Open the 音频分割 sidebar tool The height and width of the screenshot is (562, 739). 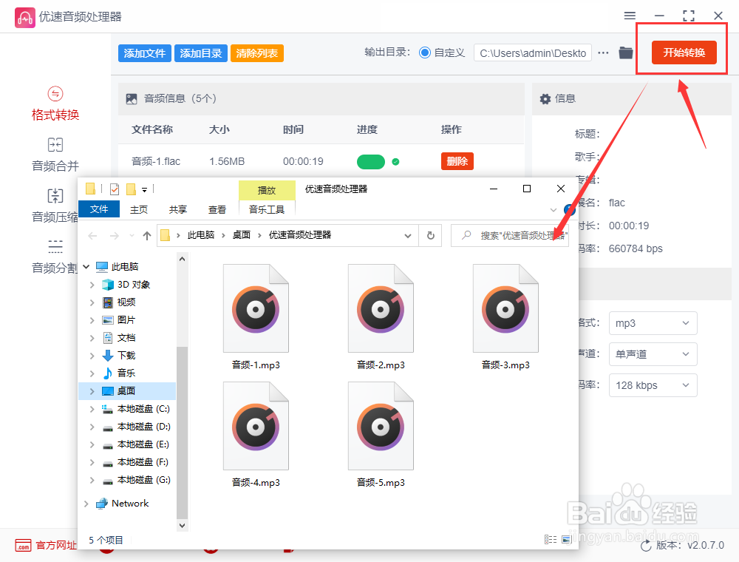point(55,257)
